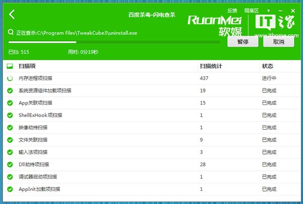Click the 扫描统计 column header

click(211, 66)
